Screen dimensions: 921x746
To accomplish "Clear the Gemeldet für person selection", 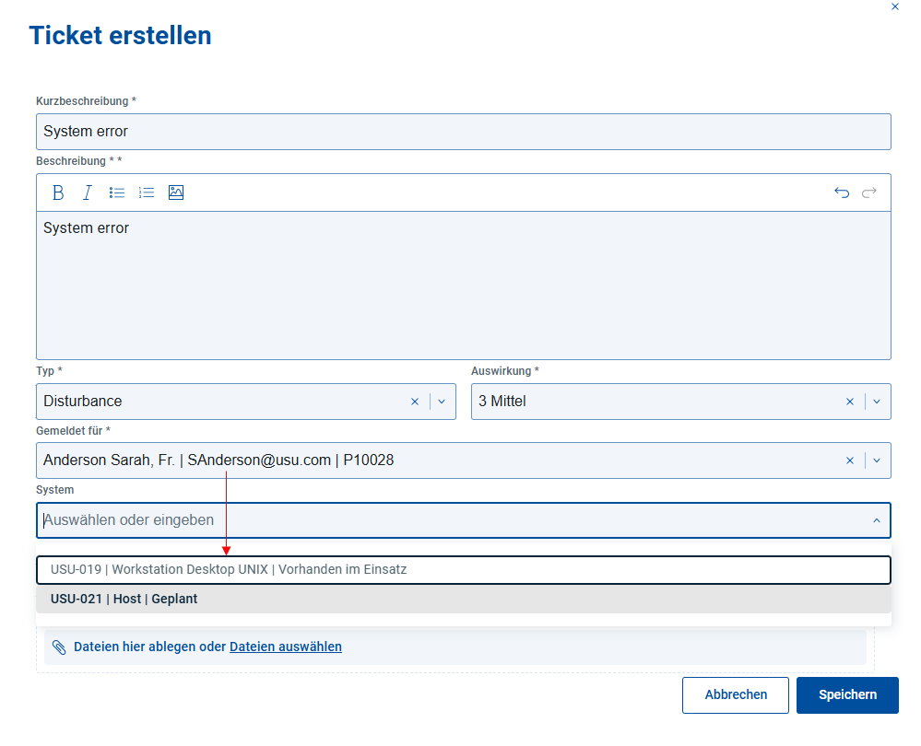I will pos(850,460).
